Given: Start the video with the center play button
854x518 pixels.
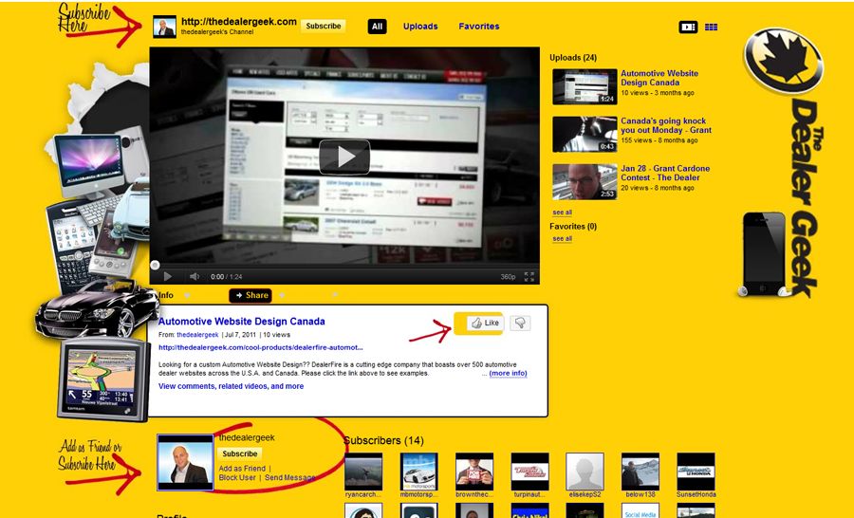Looking at the screenshot, I should 344,157.
